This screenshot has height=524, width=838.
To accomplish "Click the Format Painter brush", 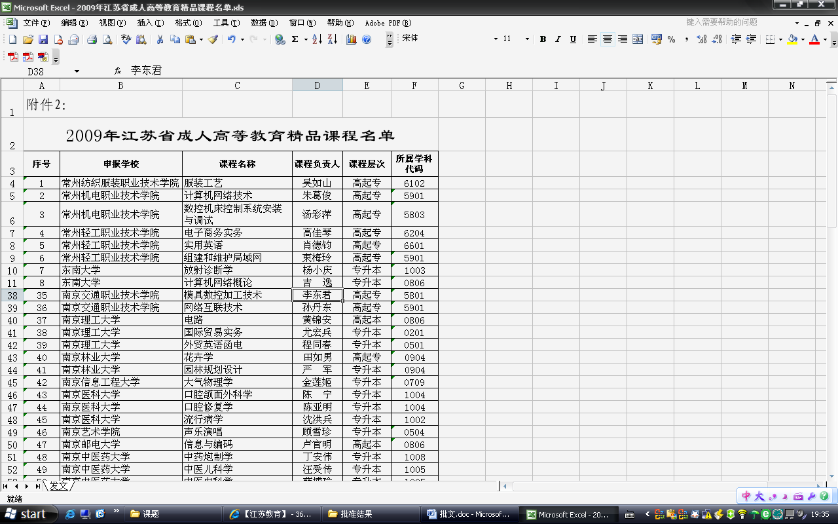I will (x=213, y=40).
